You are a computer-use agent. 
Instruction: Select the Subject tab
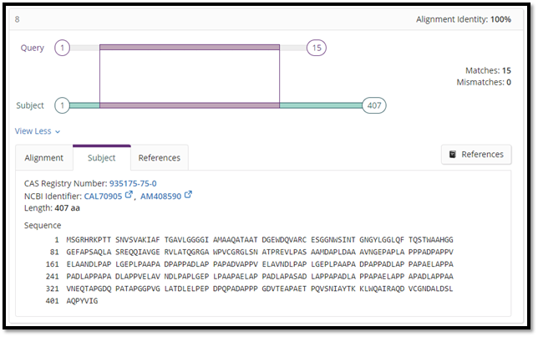(x=101, y=157)
